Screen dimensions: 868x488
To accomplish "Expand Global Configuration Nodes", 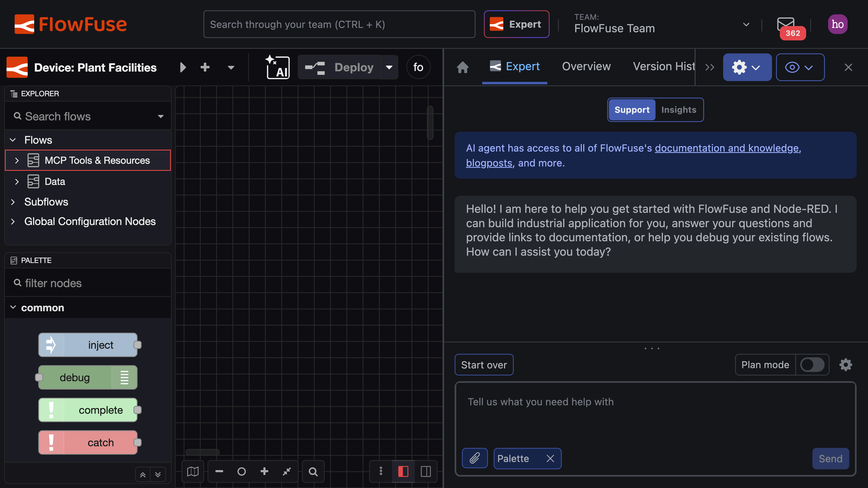I will click(13, 221).
